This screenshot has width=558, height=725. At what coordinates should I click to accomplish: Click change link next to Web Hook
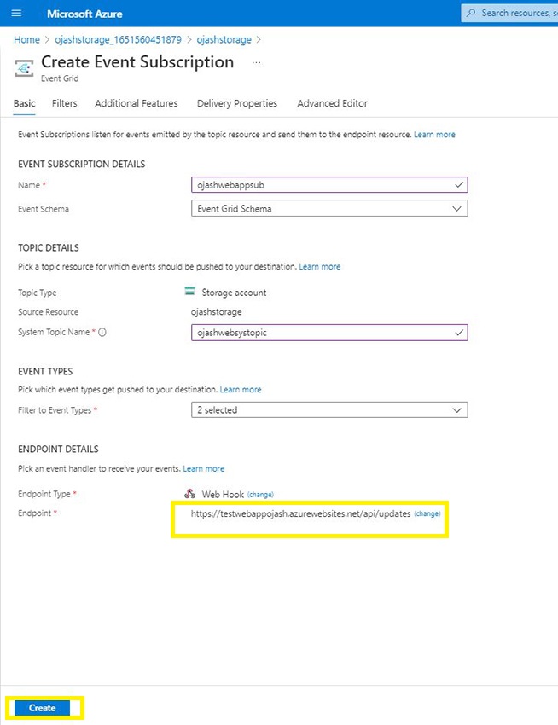[x=260, y=495]
